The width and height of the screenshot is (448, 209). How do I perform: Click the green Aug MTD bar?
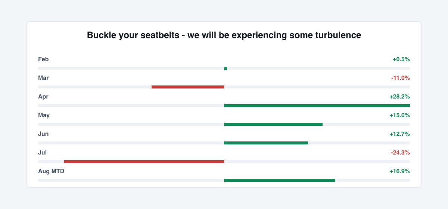point(280,180)
